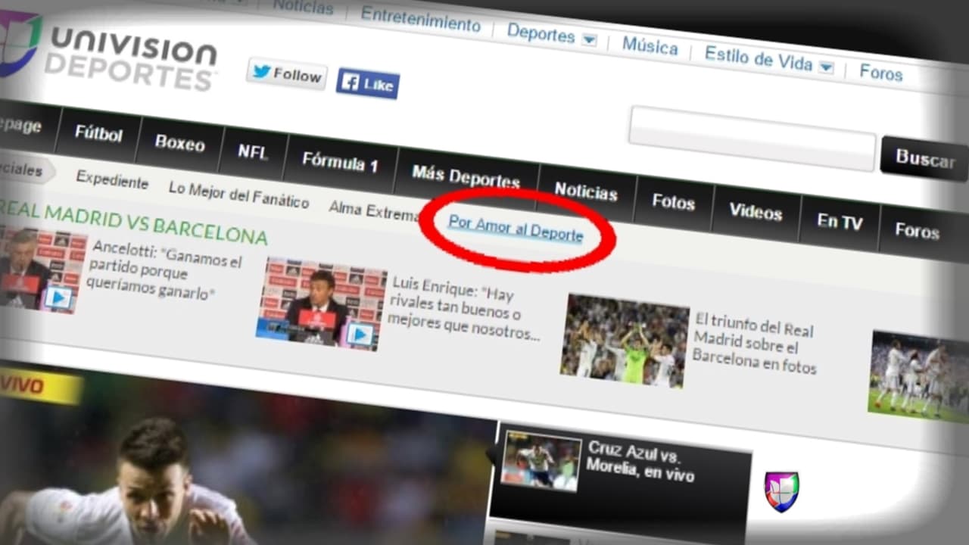Open the Por Amor al Deporte link
969x545 pixels.
[516, 229]
